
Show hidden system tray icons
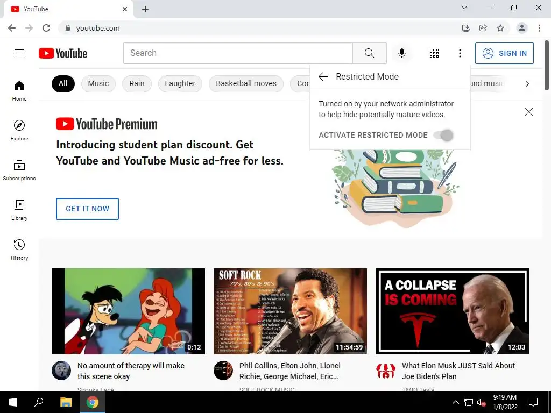455,402
